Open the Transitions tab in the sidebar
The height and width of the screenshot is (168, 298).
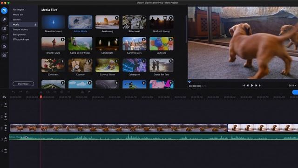coord(4,28)
